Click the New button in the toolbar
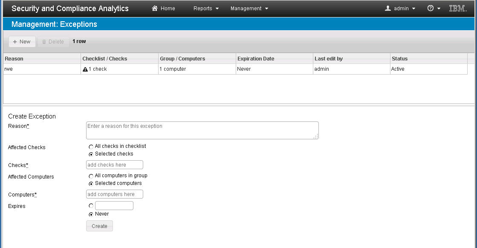 coord(22,41)
